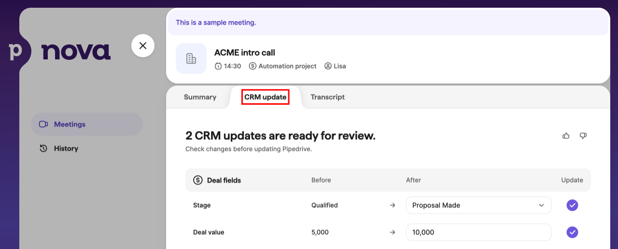This screenshot has height=249, width=618.
Task: Select the CRM update tab
Action: point(266,97)
